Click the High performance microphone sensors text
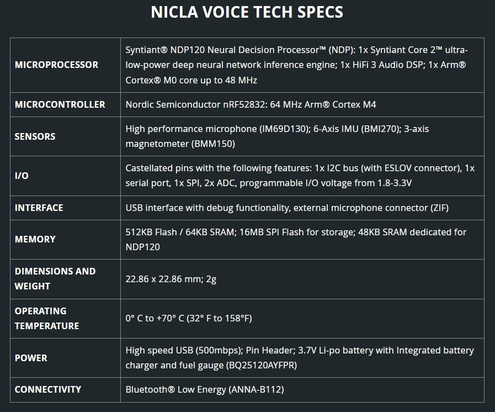 (x=277, y=136)
